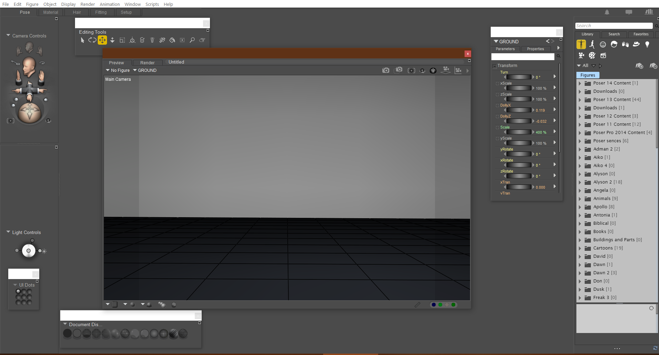Image resolution: width=659 pixels, height=355 pixels.
Task: Select the Magnifier tool in Editing Tools
Action: click(192, 40)
